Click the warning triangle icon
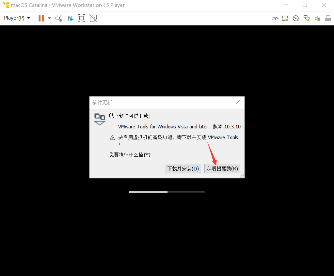This screenshot has height=276, width=334. point(112,138)
